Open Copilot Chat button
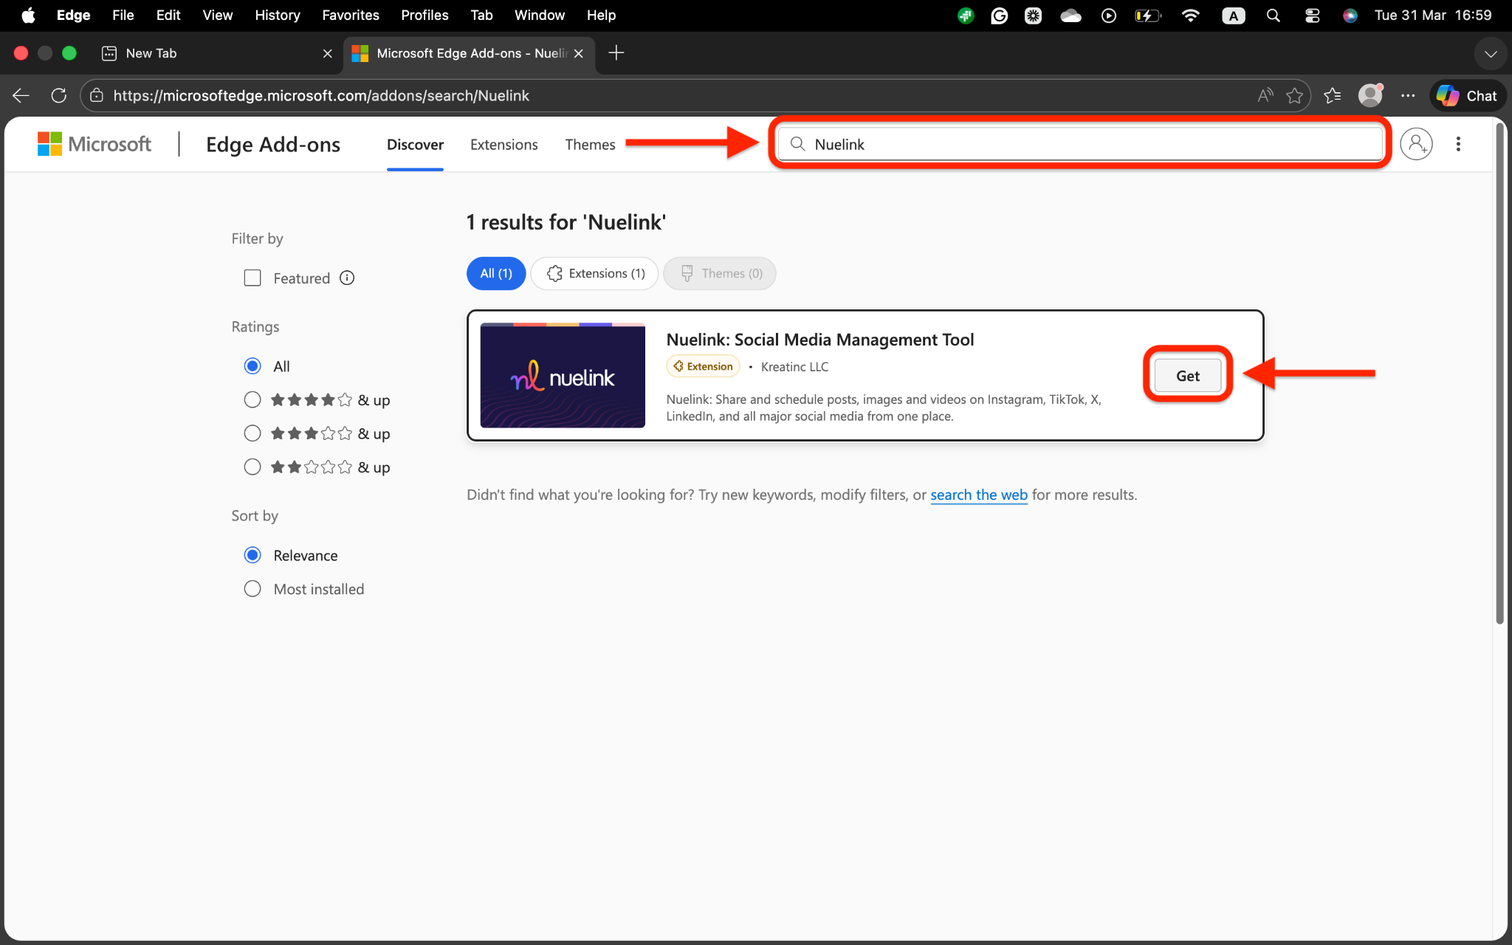The height and width of the screenshot is (945, 1512). (1467, 96)
